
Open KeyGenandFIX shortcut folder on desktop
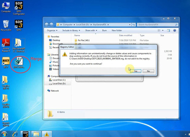19,45
